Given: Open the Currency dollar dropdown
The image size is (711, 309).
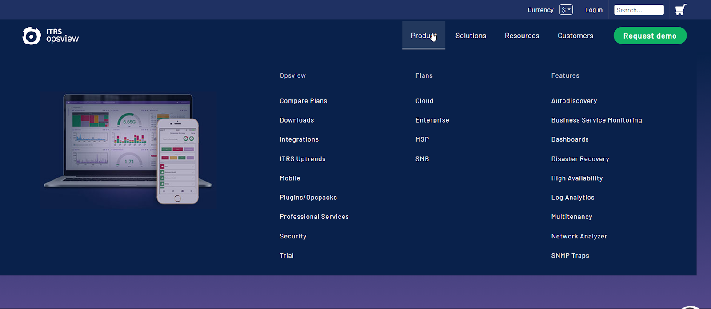Looking at the screenshot, I should 566,10.
